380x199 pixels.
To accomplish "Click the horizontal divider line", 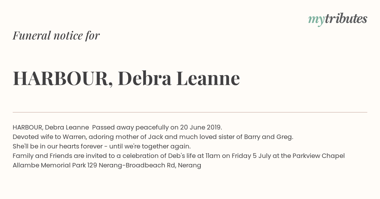I will pos(190,112).
